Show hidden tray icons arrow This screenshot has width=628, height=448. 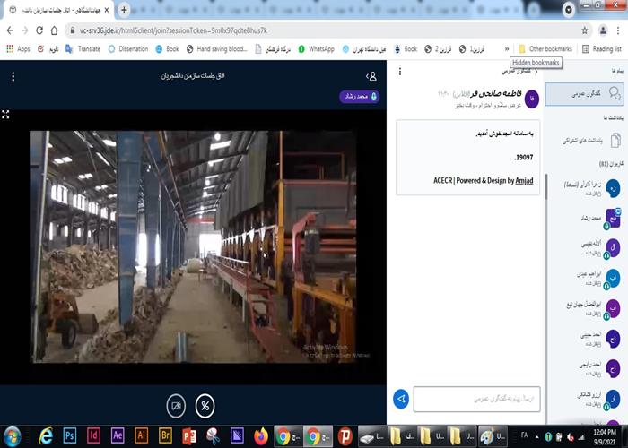(x=537, y=436)
